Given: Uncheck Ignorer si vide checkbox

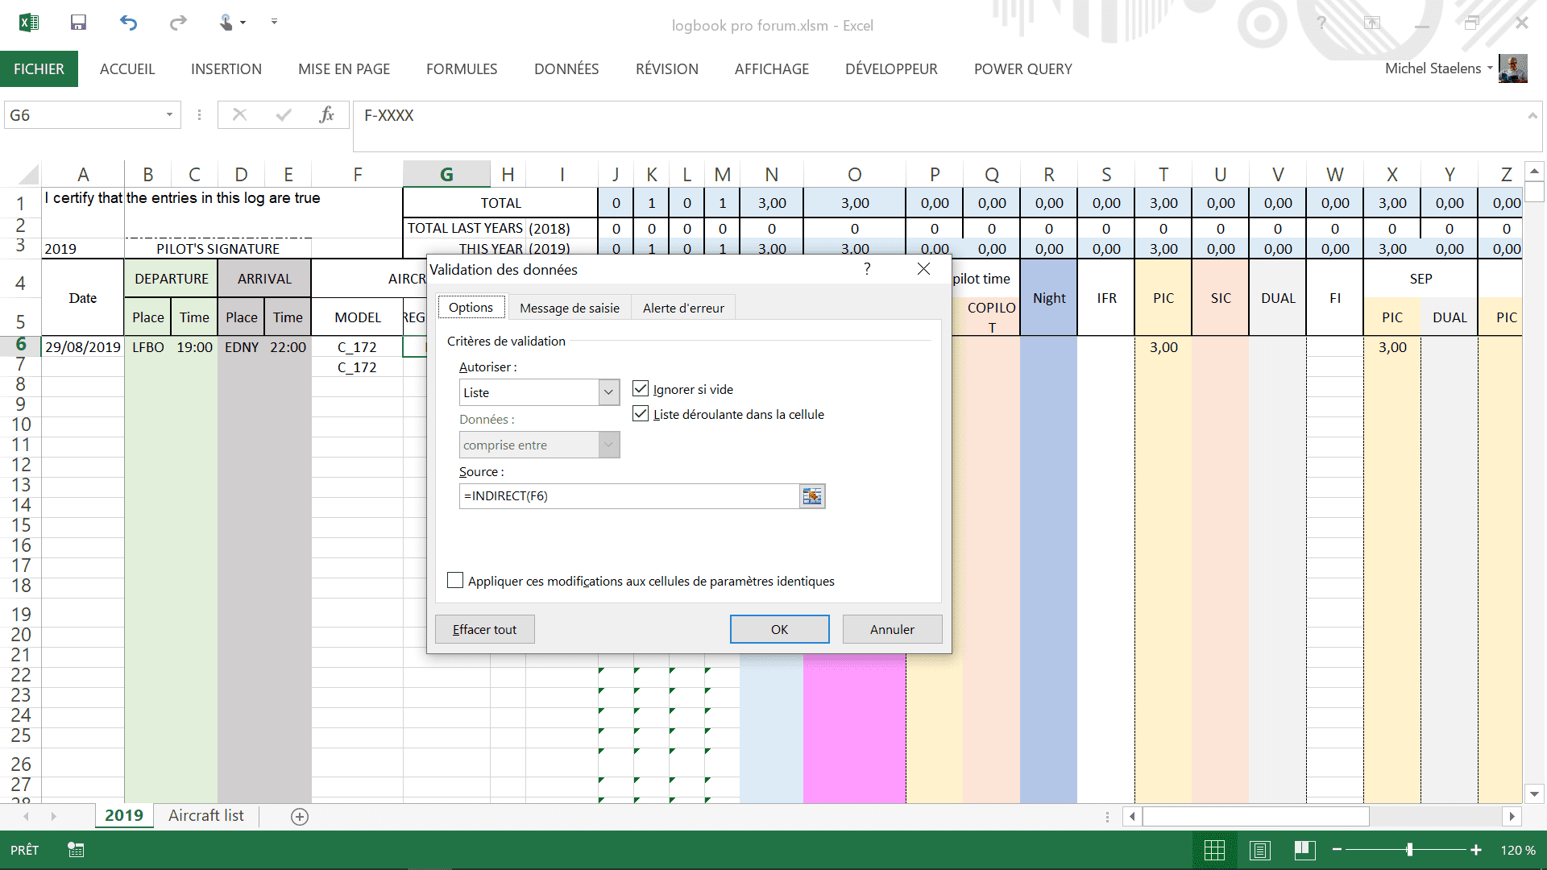Looking at the screenshot, I should (641, 389).
